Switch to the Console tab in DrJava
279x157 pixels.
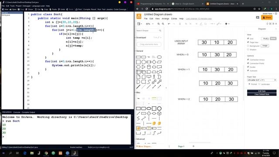coord(17,113)
